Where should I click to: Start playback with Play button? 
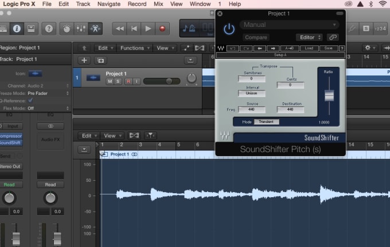tap(148, 29)
